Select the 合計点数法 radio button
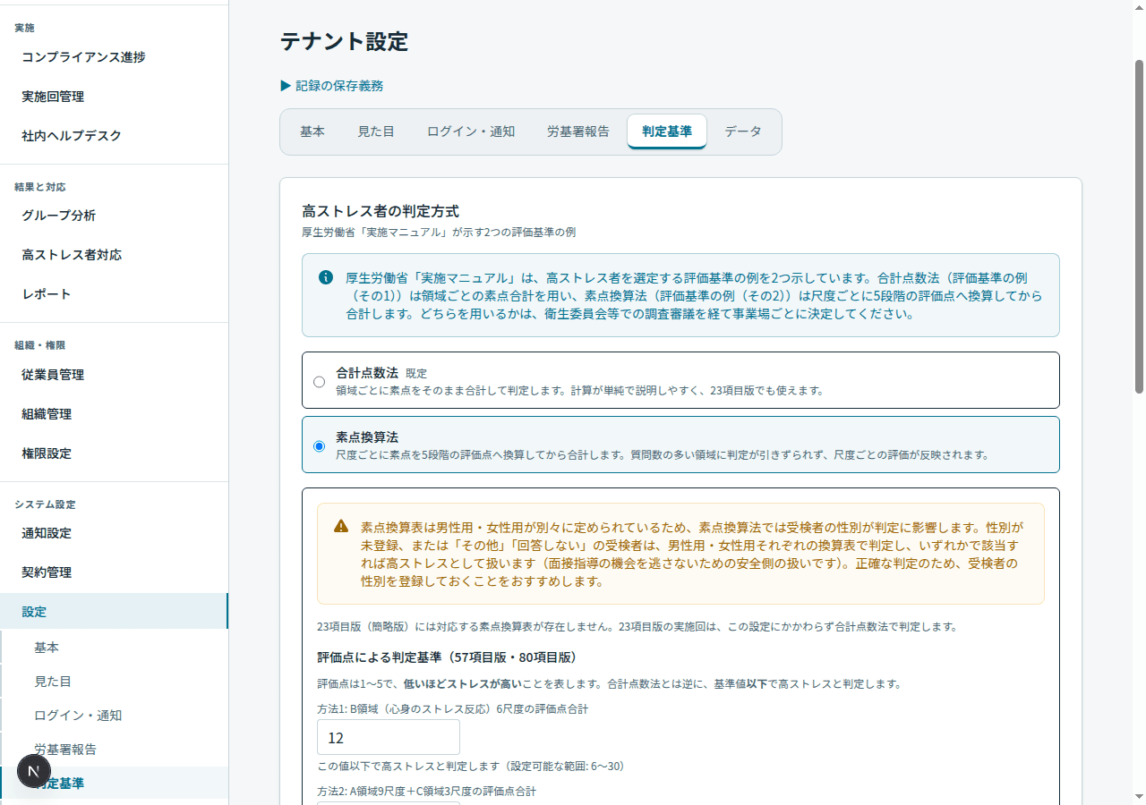This screenshot has height=805, width=1146. point(320,382)
